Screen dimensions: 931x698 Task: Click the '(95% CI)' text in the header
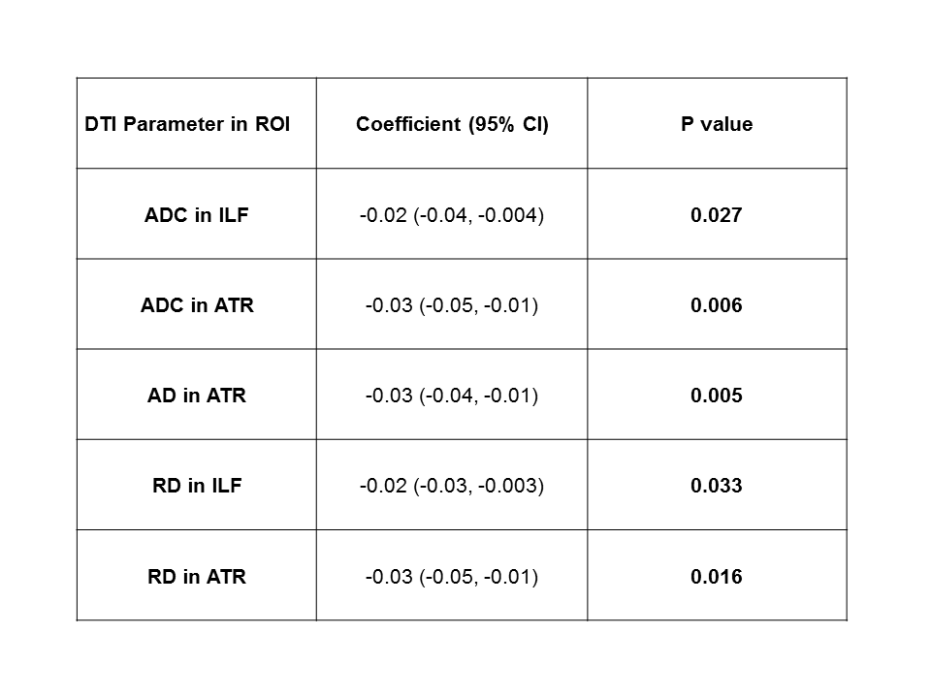(x=508, y=125)
